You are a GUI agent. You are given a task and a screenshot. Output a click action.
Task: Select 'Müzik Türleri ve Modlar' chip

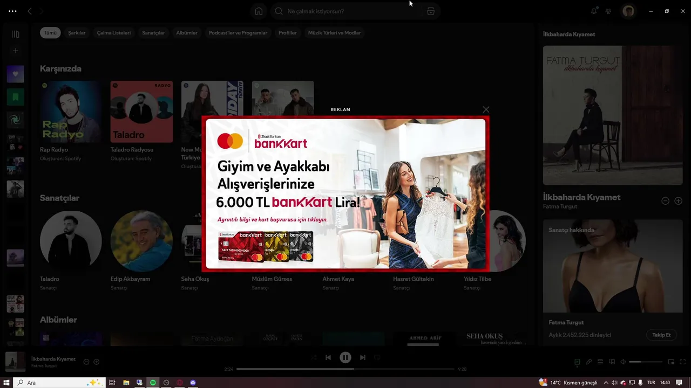[334, 33]
